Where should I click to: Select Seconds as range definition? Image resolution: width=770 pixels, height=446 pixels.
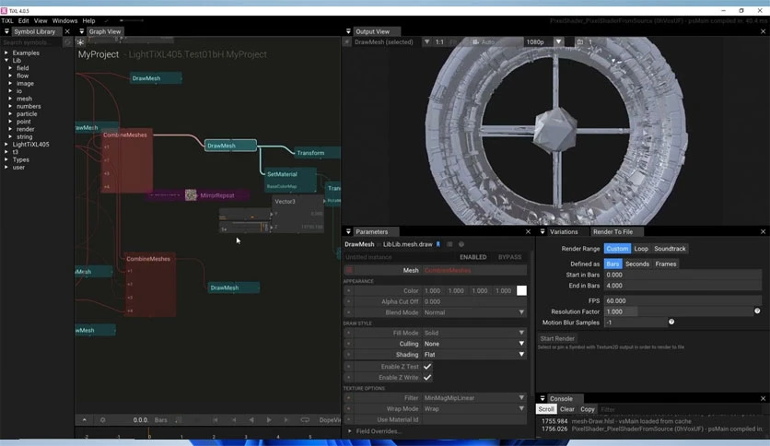(x=637, y=264)
